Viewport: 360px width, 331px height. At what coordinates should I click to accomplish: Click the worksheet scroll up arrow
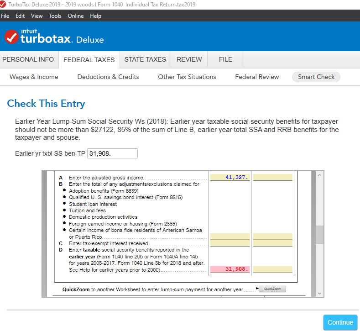pyautogui.click(x=319, y=175)
